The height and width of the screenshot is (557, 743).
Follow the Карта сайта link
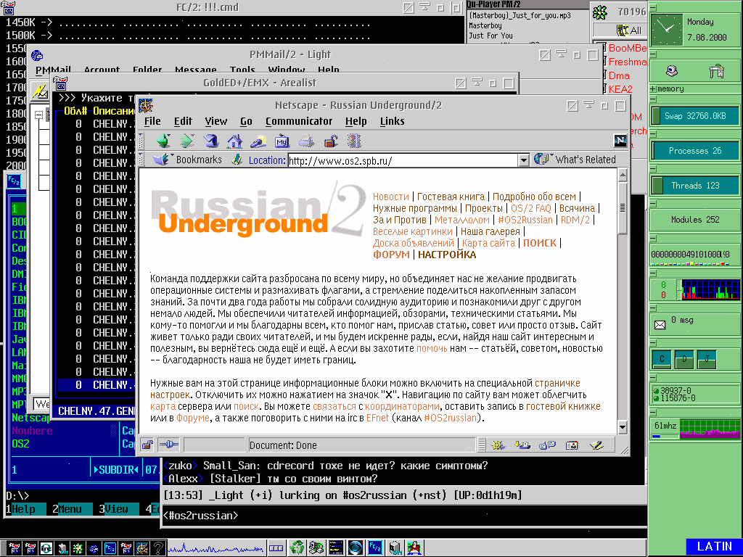(488, 243)
